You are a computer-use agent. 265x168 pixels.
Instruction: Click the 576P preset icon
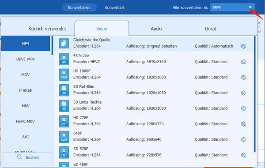(x=64, y=152)
